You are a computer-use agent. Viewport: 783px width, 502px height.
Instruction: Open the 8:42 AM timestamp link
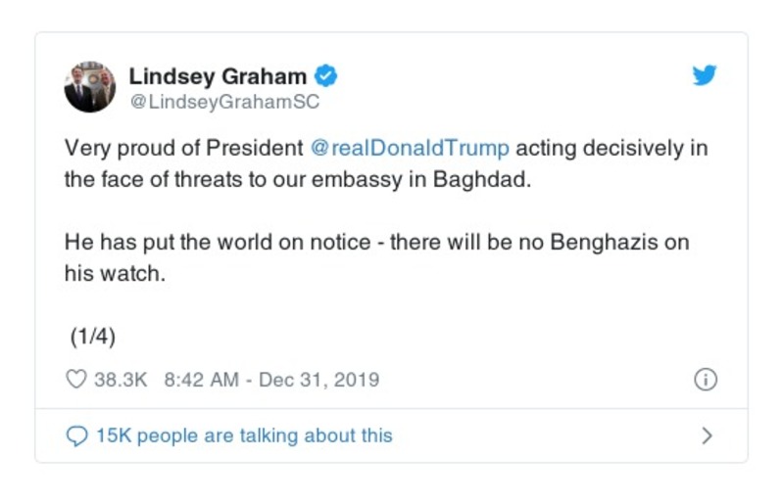[201, 380]
